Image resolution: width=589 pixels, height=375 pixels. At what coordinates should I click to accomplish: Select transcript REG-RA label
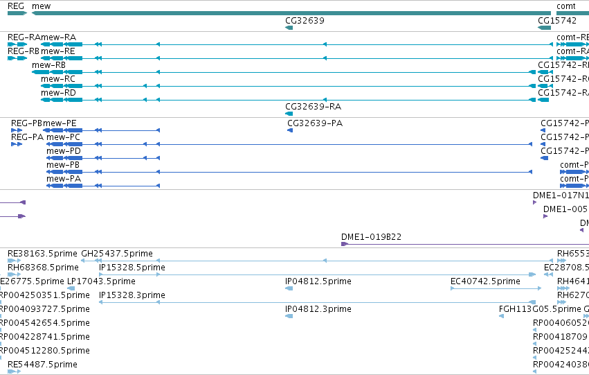click(x=24, y=37)
